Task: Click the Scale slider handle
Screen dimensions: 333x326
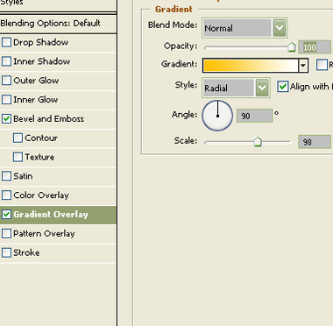Action: [x=258, y=142]
